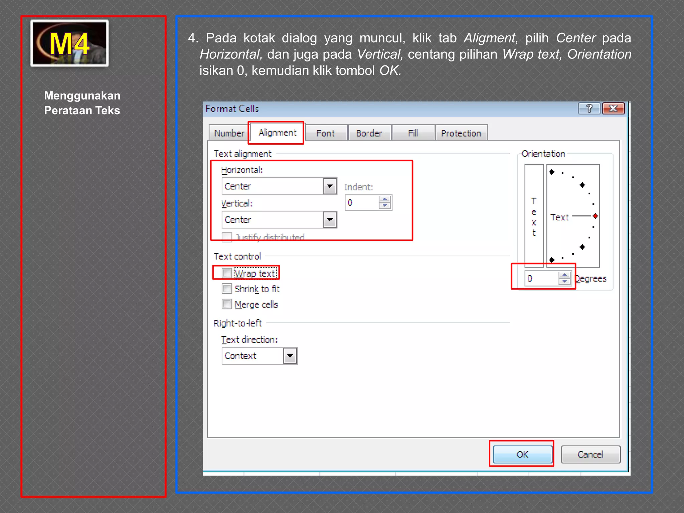Switch to the Number tab
The height and width of the screenshot is (513, 684).
tap(229, 133)
